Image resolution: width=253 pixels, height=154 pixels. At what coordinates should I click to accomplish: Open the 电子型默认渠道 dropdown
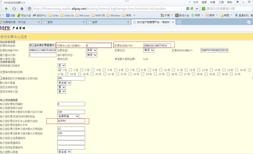tap(64, 152)
